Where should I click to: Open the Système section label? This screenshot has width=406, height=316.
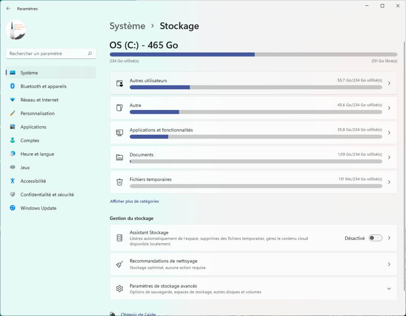(29, 73)
